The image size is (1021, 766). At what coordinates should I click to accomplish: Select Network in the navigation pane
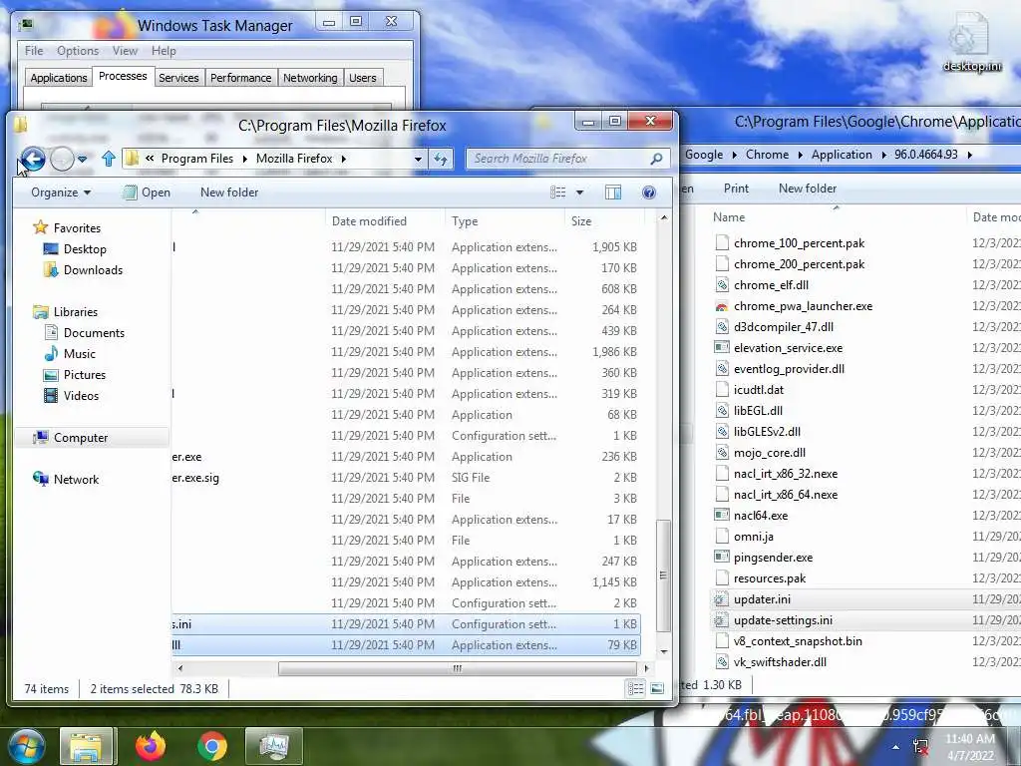point(66,480)
